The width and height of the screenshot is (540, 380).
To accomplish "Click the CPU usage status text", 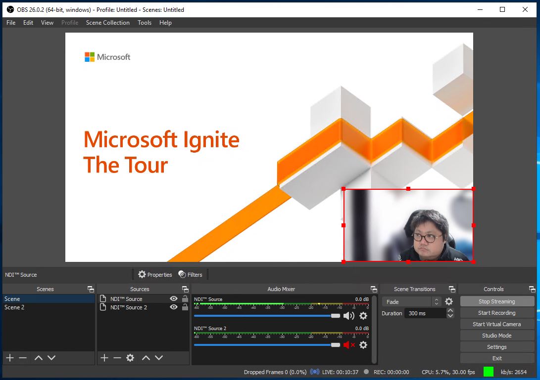I will point(448,372).
